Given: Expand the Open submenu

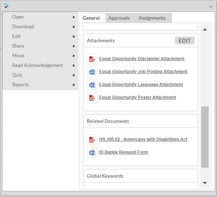Looking at the screenshot, I should coord(18,17).
